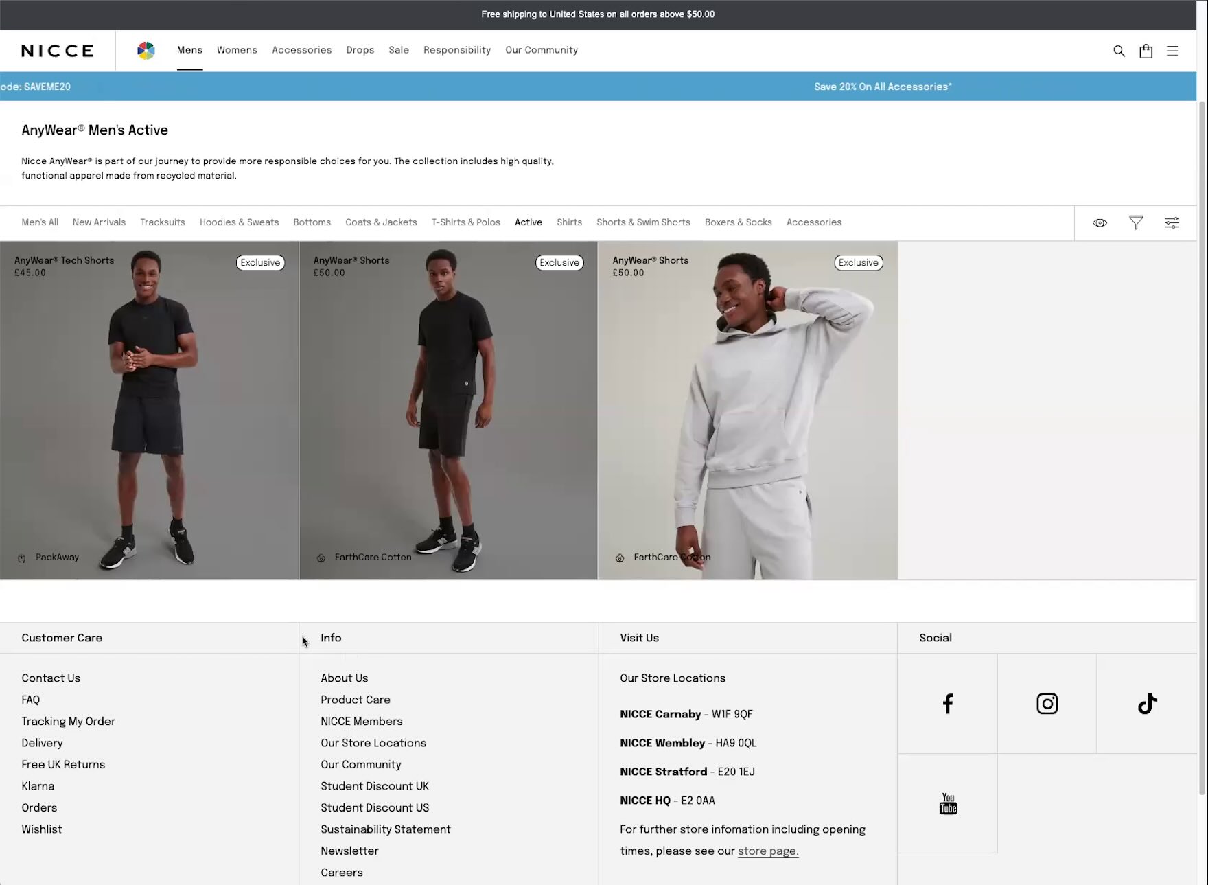Open Tracking My Order link
This screenshot has height=885, width=1208.
68,722
